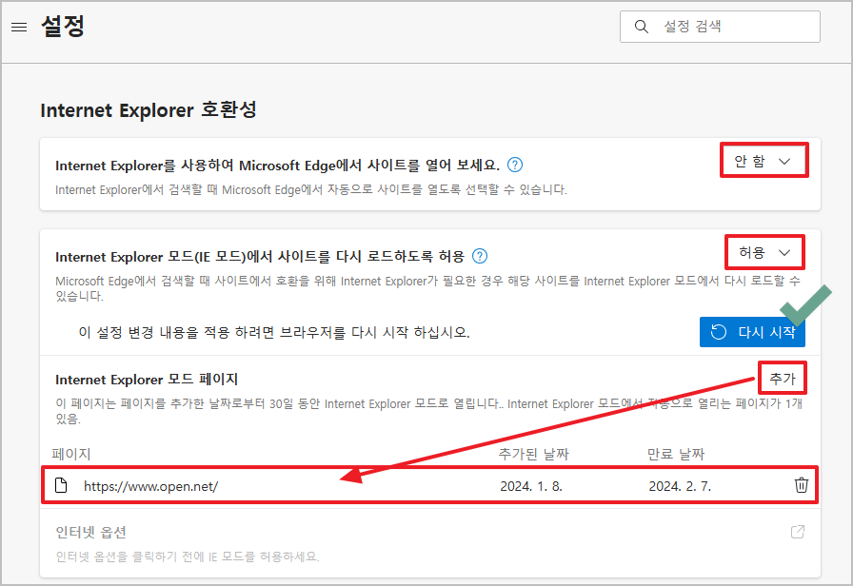The height and width of the screenshot is (586, 853).
Task: Click the 추가 button to add page
Action: click(x=783, y=379)
